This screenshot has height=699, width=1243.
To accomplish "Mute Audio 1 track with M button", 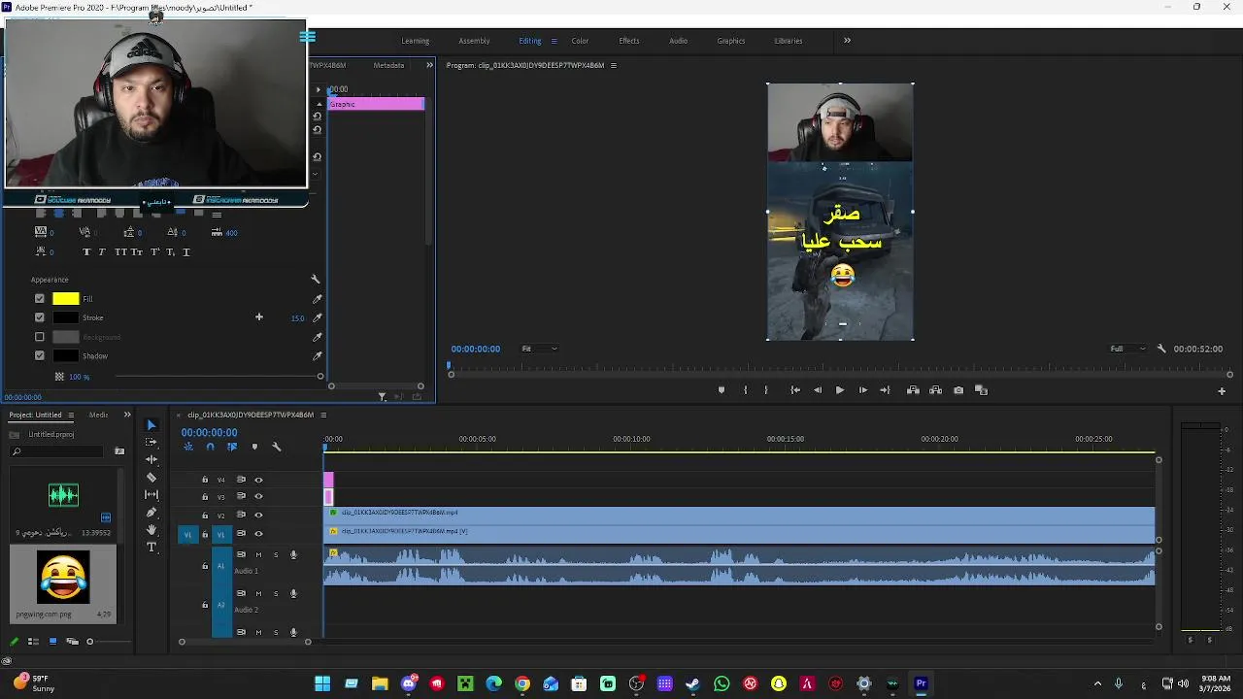I will pos(258,555).
